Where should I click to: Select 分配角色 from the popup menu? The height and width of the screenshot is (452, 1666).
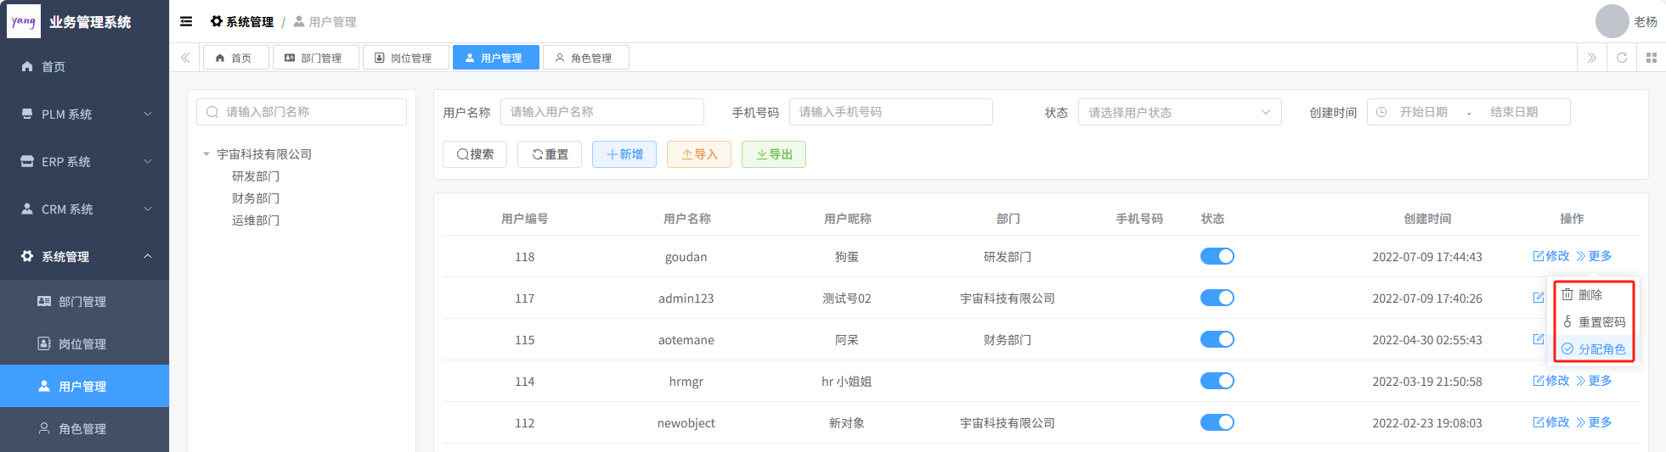1594,349
